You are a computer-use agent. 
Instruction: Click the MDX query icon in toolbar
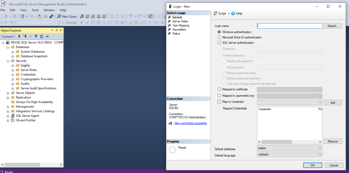click(87, 16)
